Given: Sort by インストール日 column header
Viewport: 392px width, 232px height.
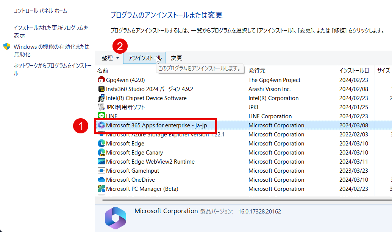Looking at the screenshot, I should tap(354, 71).
